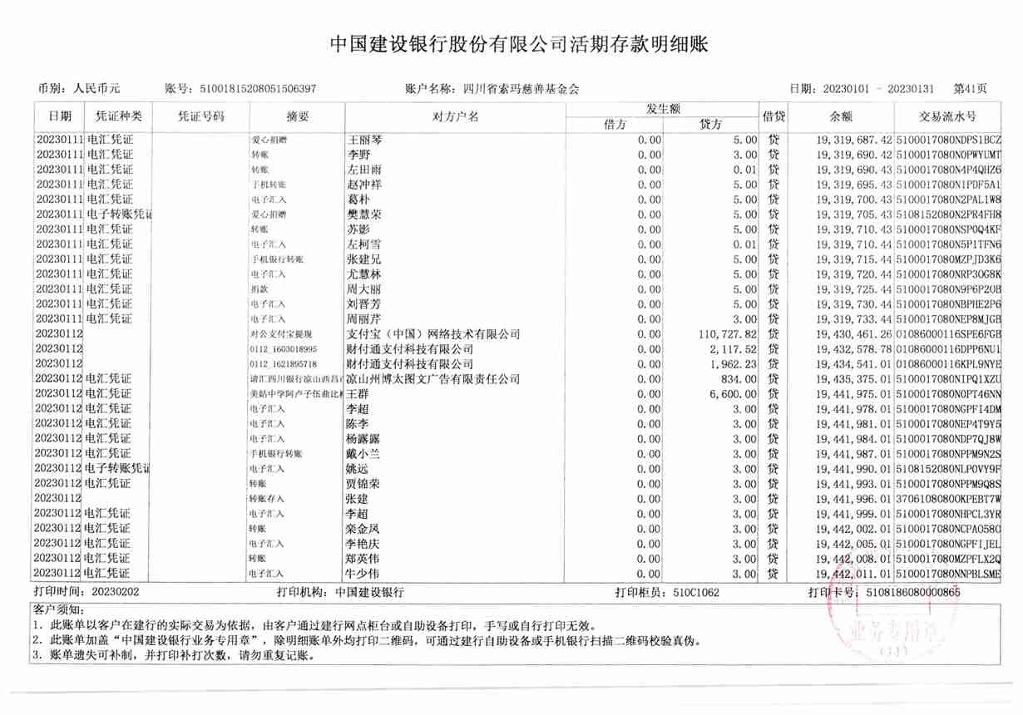Screen dimensions: 1023x715
Task: Click payer name 尤慧林
Action: pos(363,274)
